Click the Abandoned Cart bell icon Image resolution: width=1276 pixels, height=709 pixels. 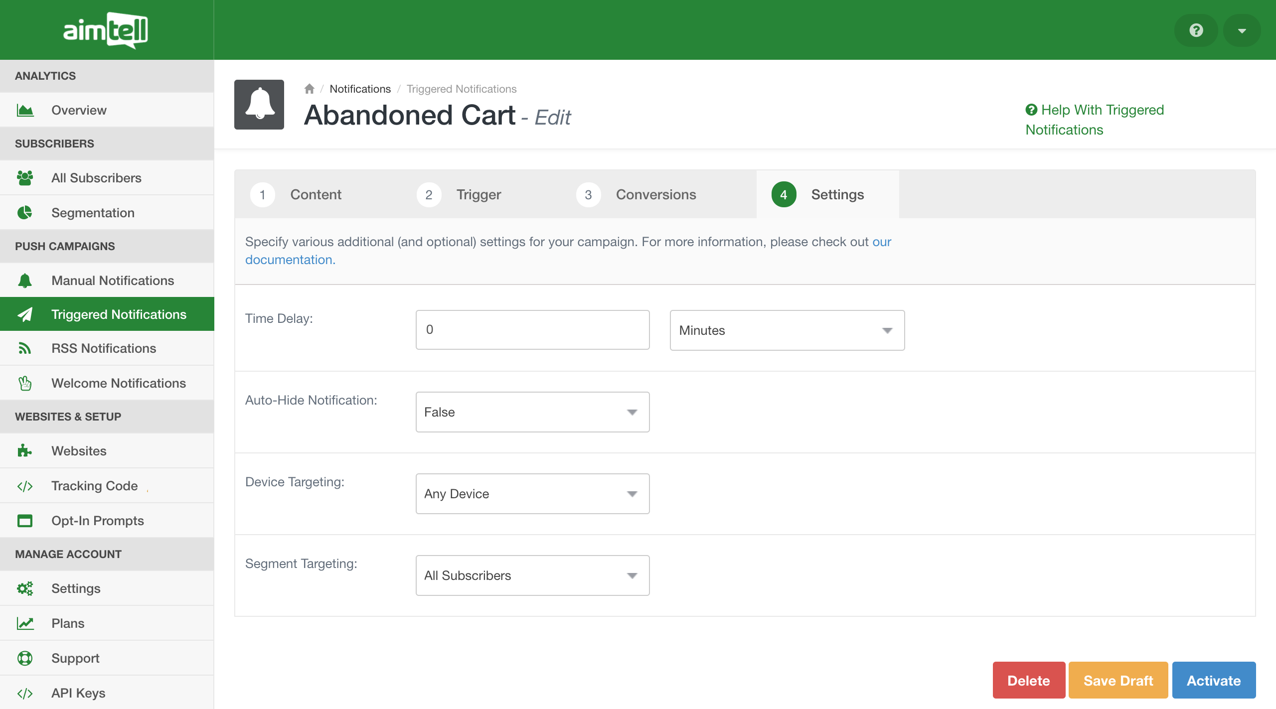(259, 105)
